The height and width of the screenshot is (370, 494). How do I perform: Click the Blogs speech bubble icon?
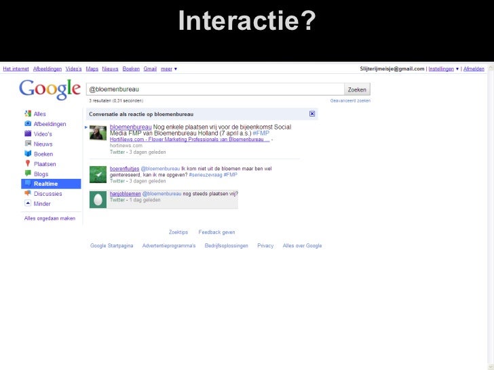28,173
